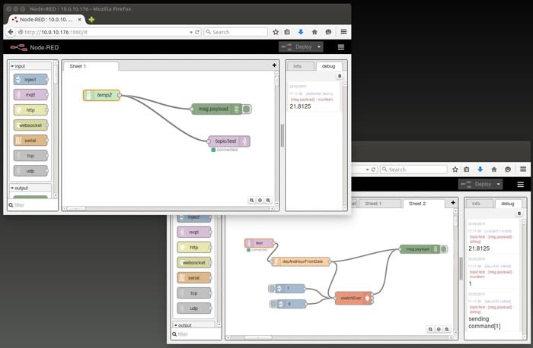This screenshot has height=348, width=533.
Task: Open new browser tab with green plus
Action: (91, 20)
